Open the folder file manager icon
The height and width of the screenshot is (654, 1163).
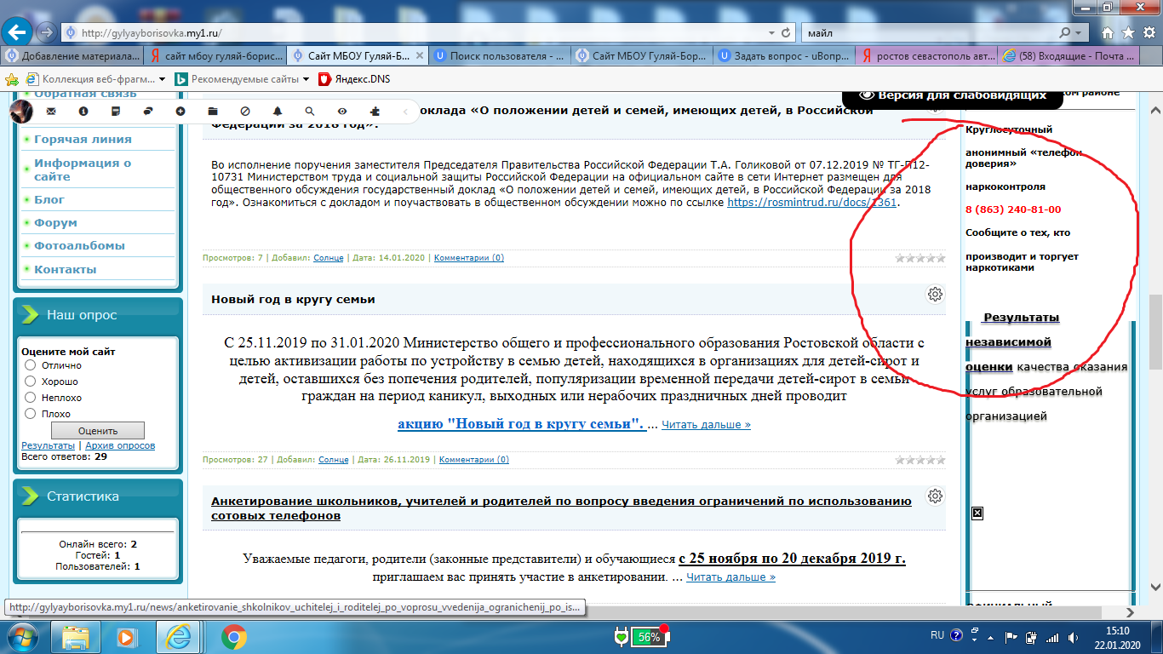click(x=212, y=112)
